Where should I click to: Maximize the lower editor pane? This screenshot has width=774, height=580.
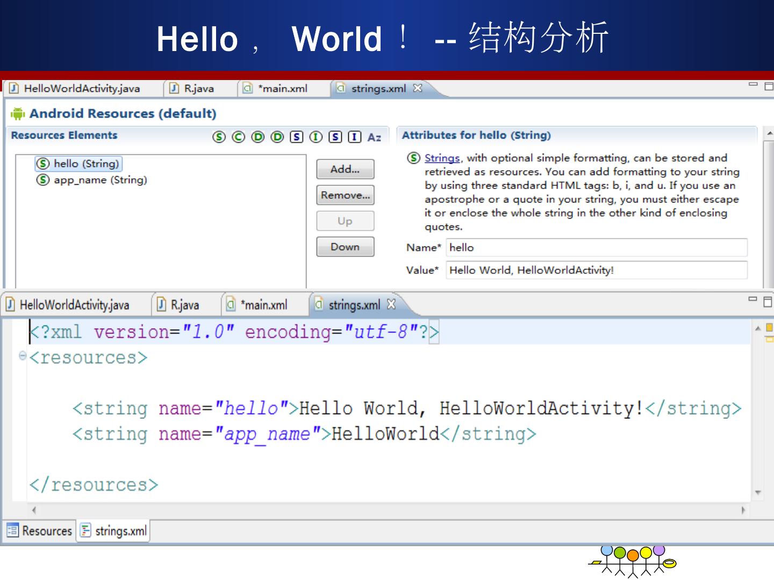tap(768, 301)
